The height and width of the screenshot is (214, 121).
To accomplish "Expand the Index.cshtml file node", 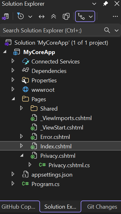I will click(21, 146).
